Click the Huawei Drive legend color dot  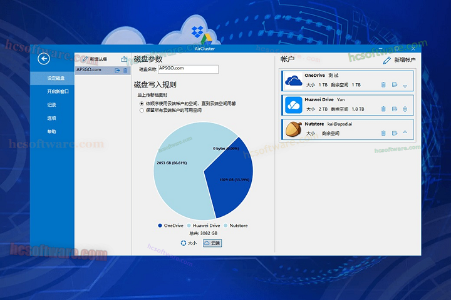click(x=189, y=226)
